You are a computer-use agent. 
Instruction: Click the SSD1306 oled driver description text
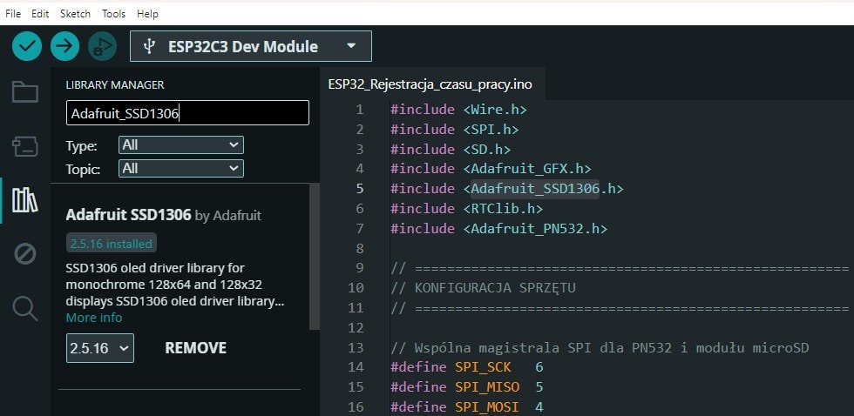coord(175,285)
